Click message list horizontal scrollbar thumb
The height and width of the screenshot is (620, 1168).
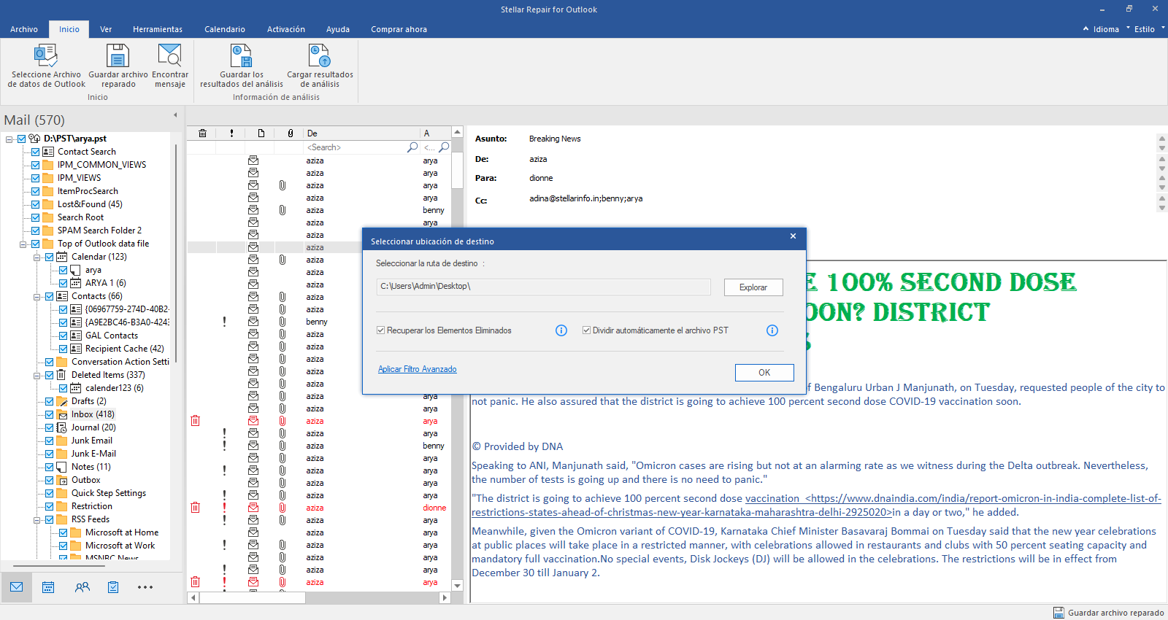[x=253, y=597]
